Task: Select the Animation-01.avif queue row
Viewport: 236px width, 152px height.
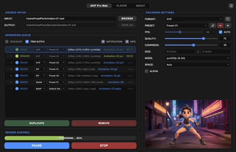Action: [x=70, y=50]
